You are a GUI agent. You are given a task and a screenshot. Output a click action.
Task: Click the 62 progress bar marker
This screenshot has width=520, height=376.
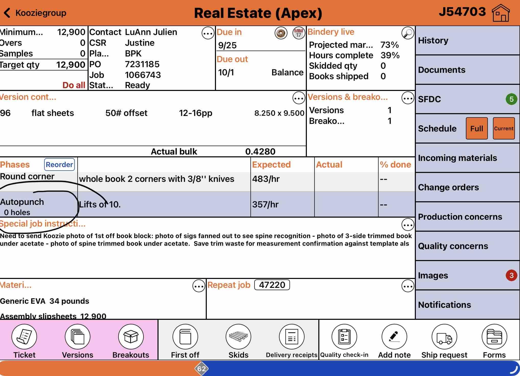click(x=201, y=369)
